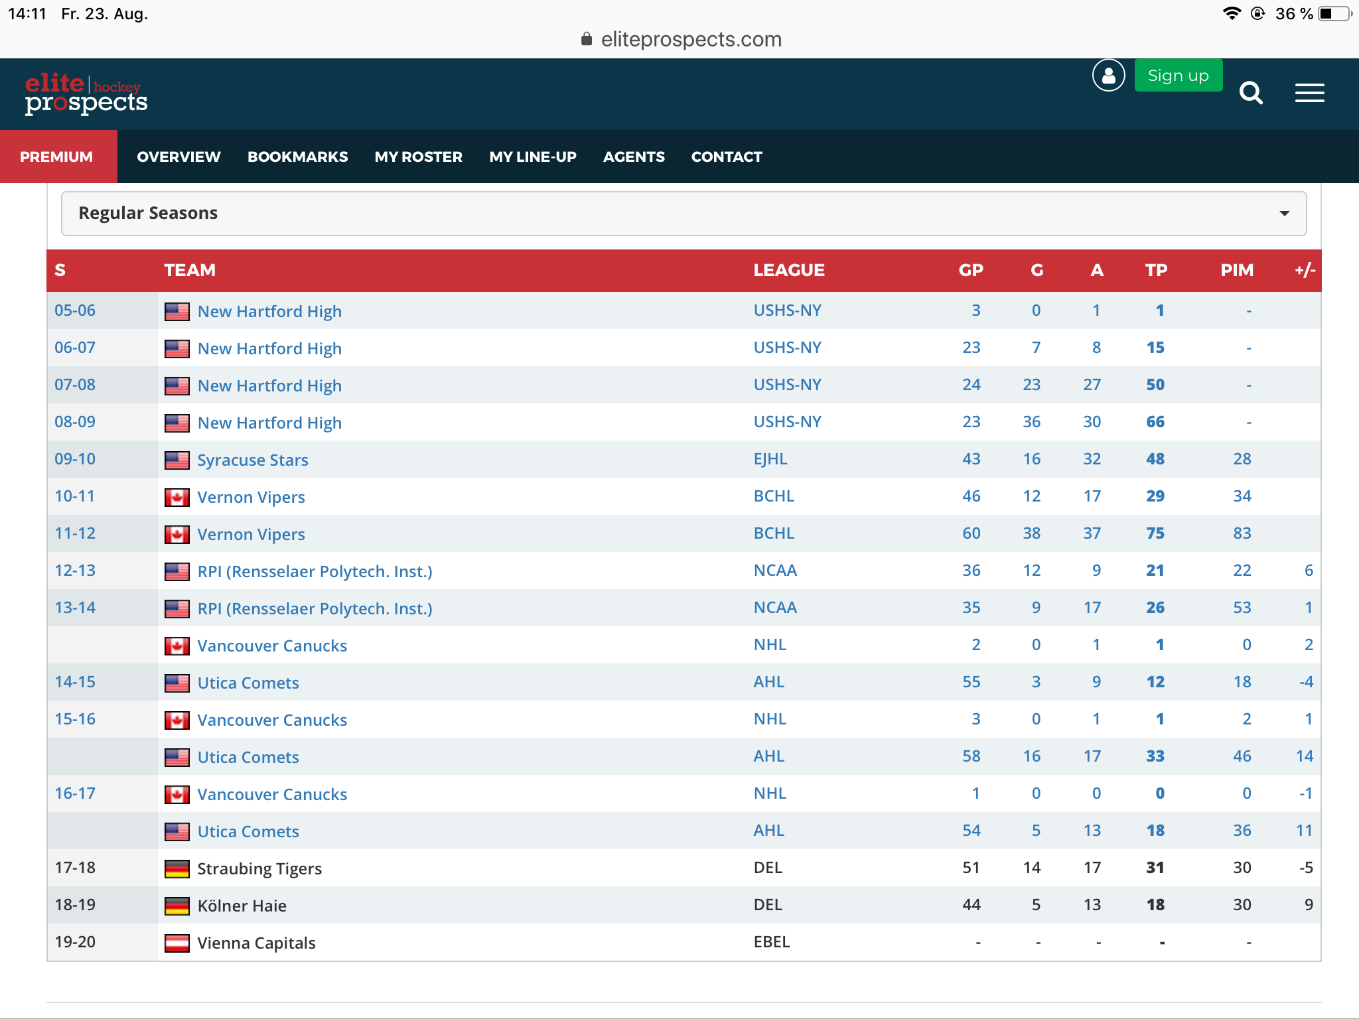Click the US flag beside Syracuse Stars
This screenshot has height=1019, width=1359.
(x=177, y=460)
